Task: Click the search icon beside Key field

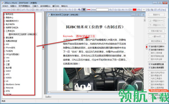Action: point(110,10)
